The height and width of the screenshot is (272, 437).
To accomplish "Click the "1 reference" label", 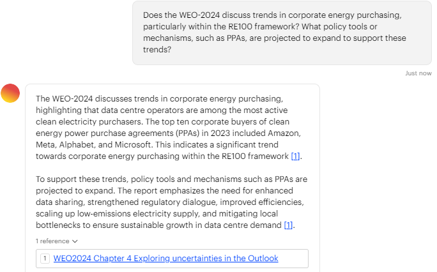I will tap(53, 241).
